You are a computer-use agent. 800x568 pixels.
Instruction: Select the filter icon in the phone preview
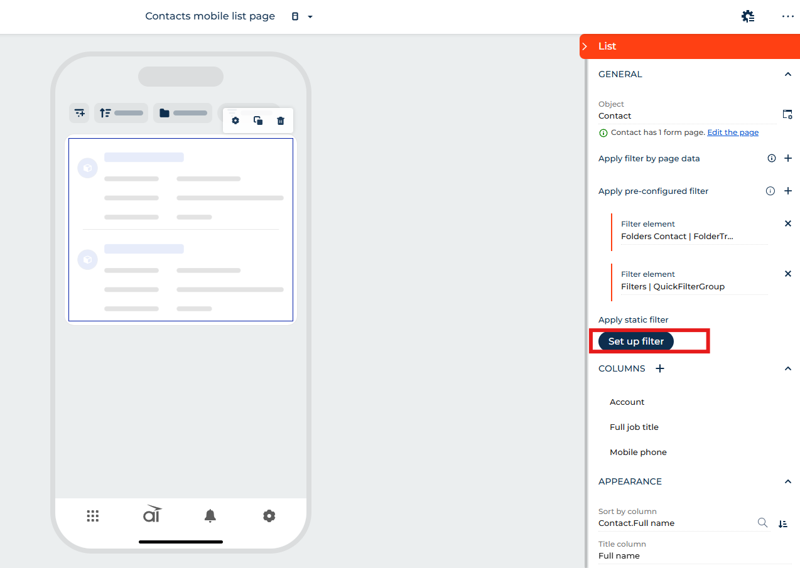79,112
